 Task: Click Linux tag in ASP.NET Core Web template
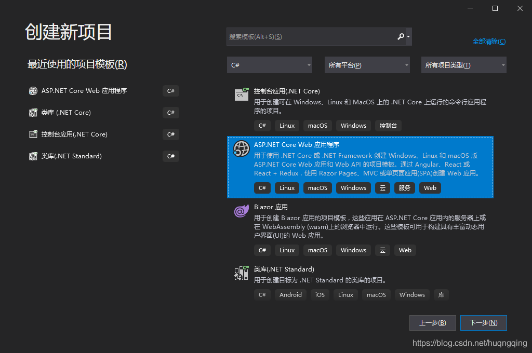point(287,188)
